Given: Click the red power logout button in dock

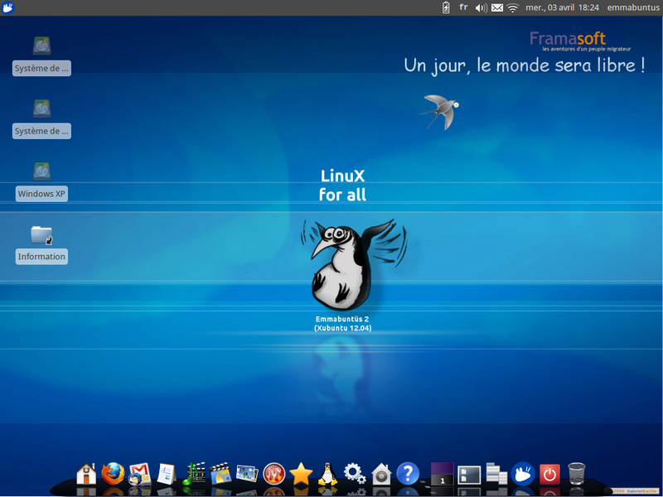Looking at the screenshot, I should 549,474.
